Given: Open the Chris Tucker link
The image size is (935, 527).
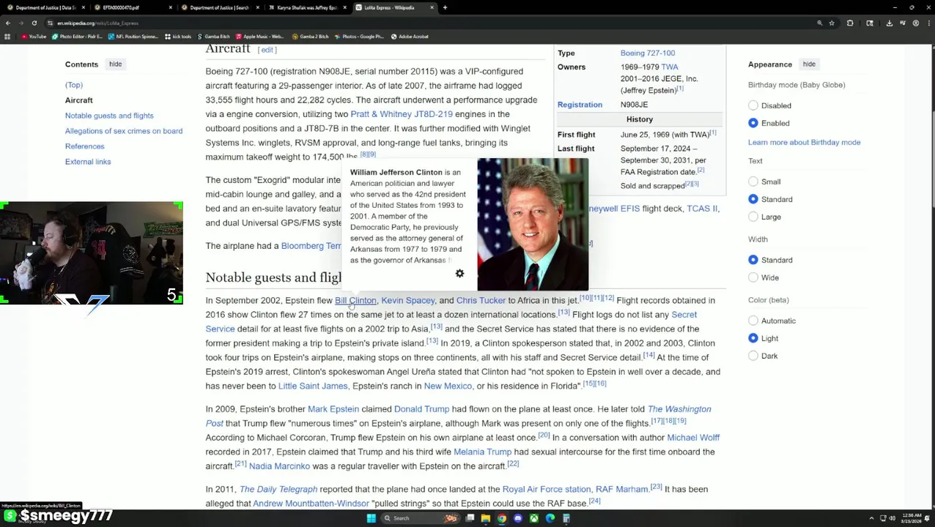Looking at the screenshot, I should pyautogui.click(x=481, y=300).
